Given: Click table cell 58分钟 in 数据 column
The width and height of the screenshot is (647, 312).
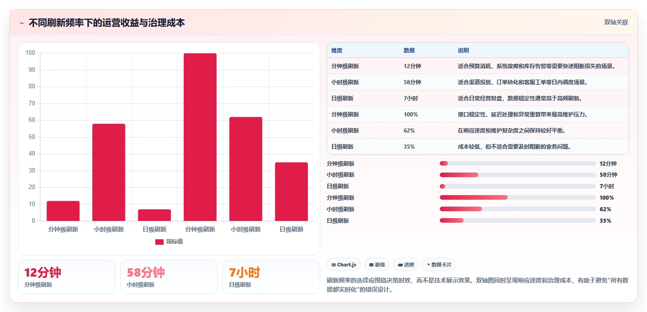Looking at the screenshot, I should pos(412,82).
